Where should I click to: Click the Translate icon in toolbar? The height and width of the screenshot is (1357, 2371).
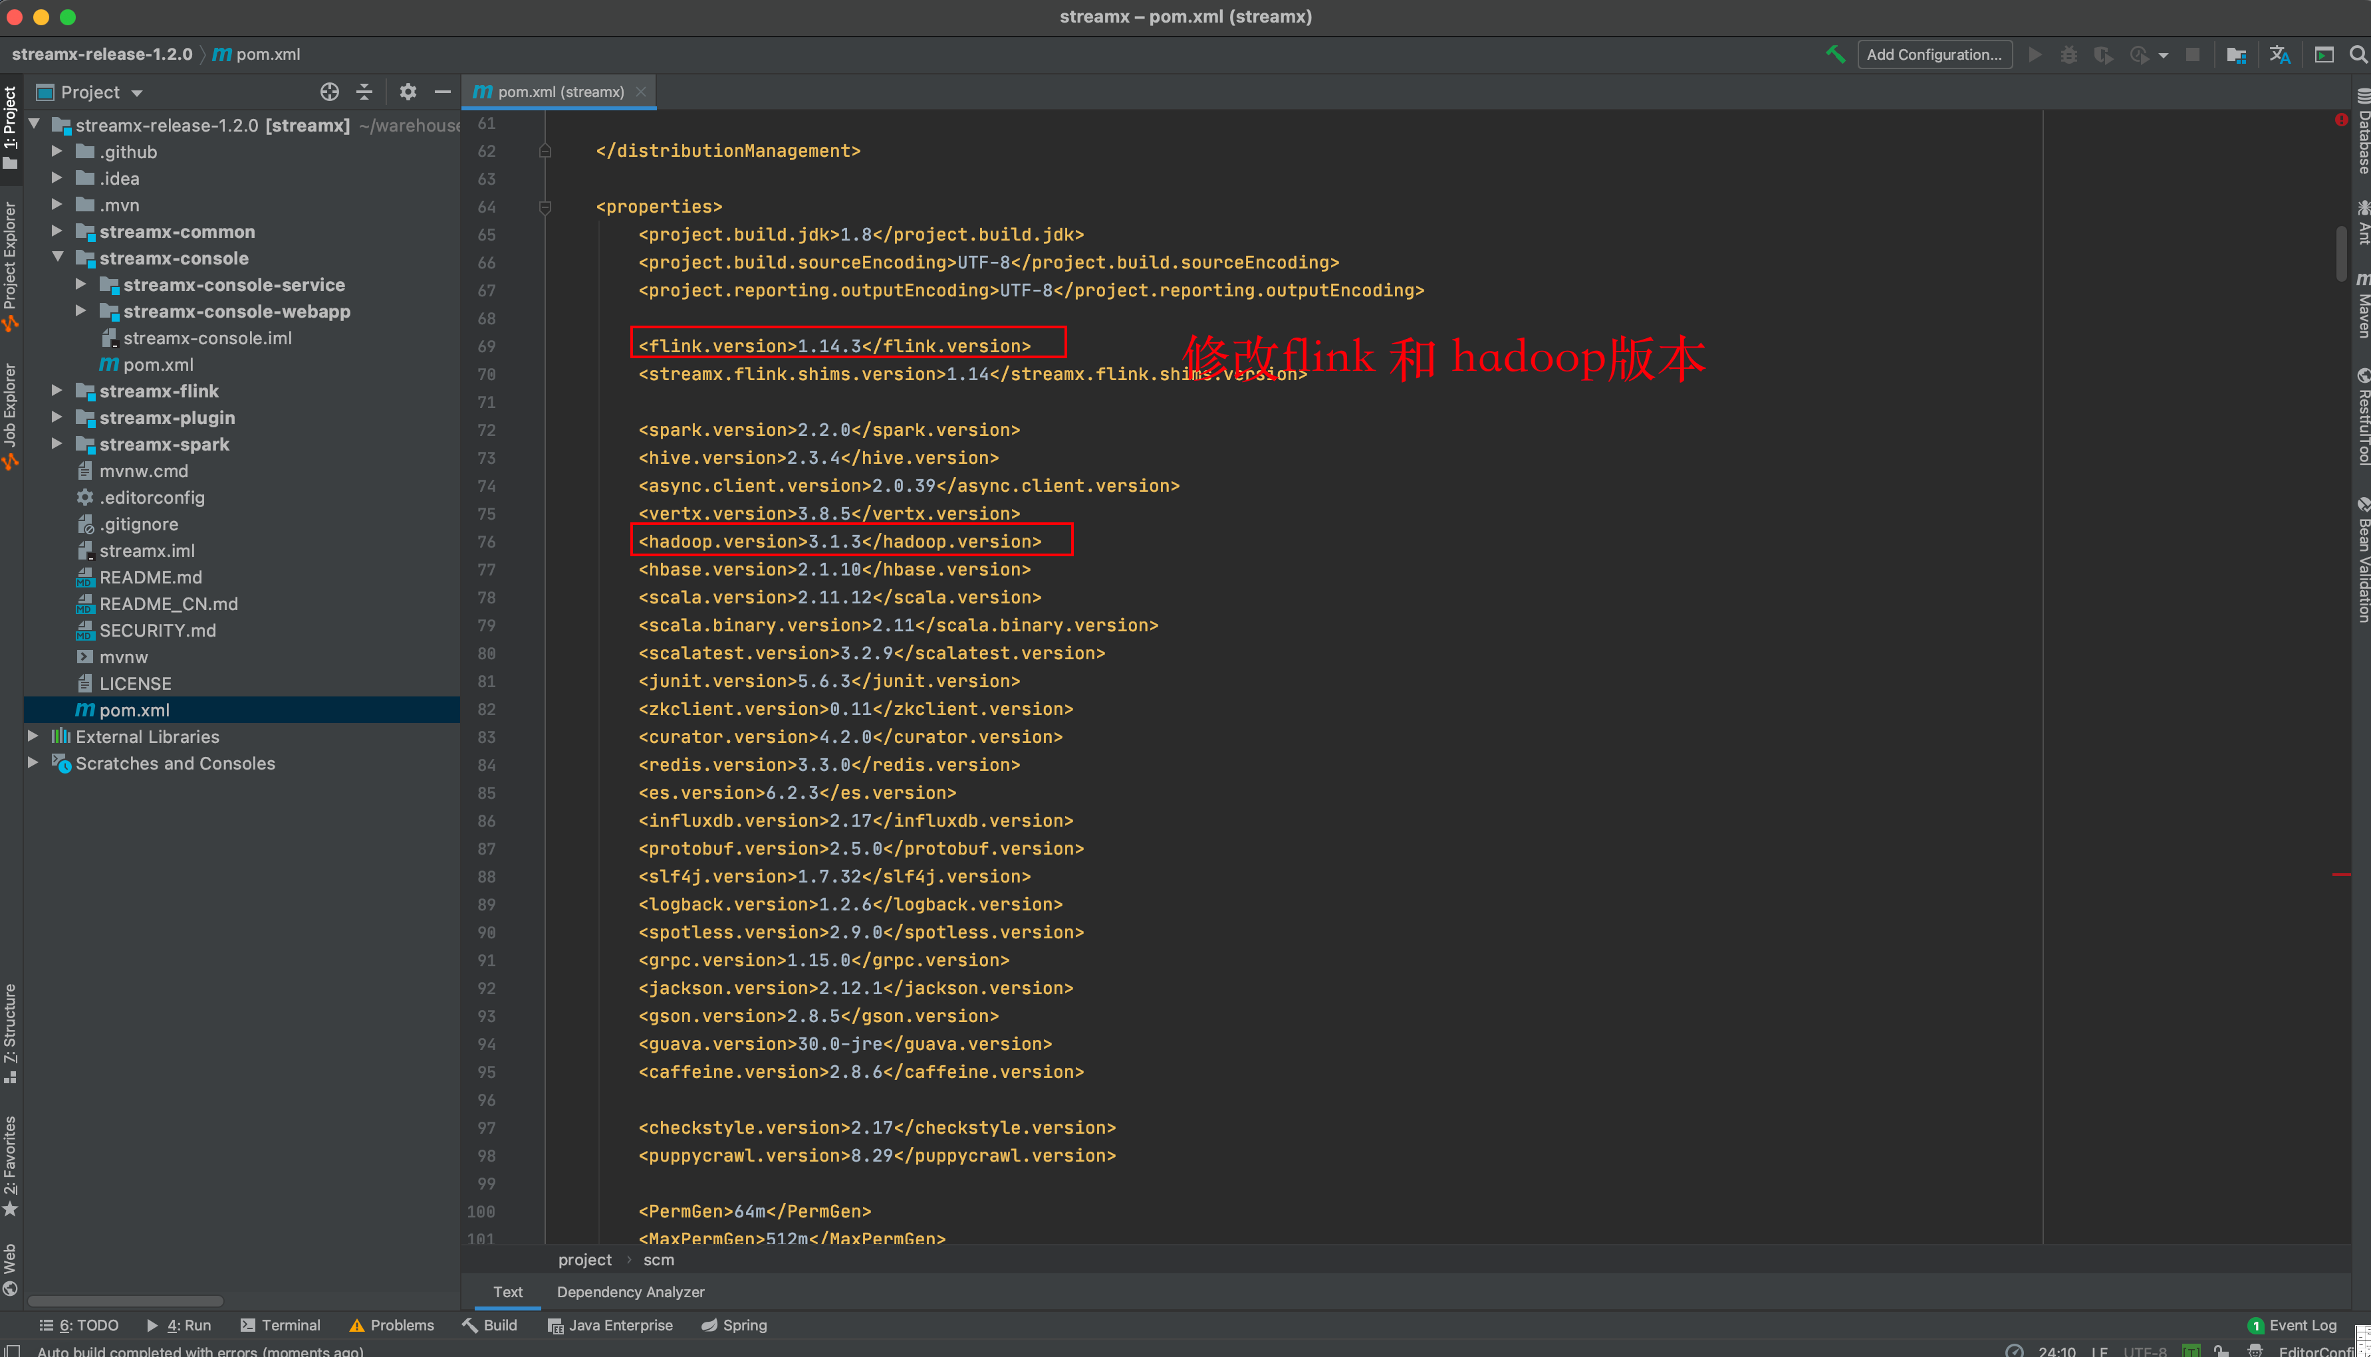point(2280,55)
